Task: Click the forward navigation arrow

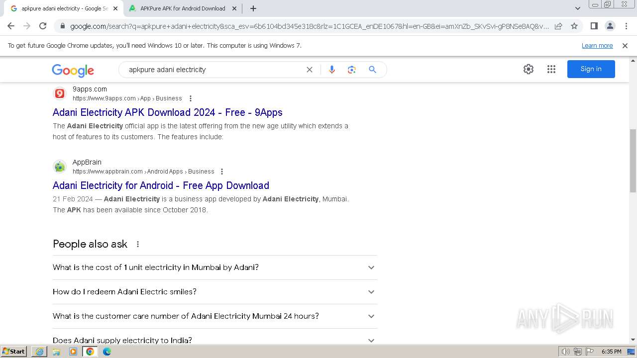Action: pyautogui.click(x=27, y=26)
